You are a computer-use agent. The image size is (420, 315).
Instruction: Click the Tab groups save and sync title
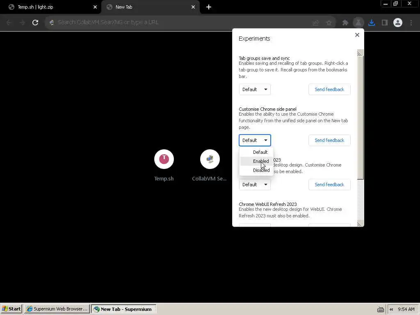(x=264, y=58)
